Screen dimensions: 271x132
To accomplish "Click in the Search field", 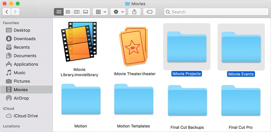I will coord(216,12).
